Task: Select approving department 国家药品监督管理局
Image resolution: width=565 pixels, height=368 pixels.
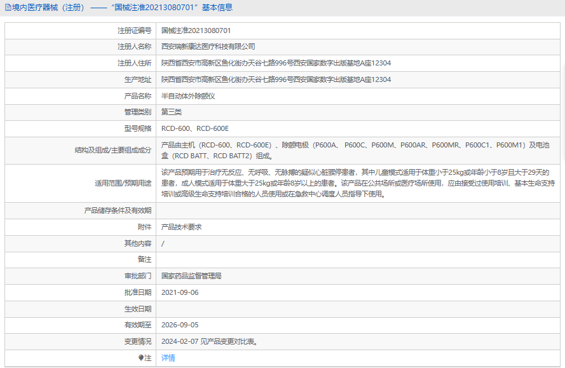Action: click(x=191, y=276)
